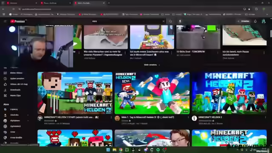The image size is (272, 153).
Task: Expand shelf with Mehr ansehen
Action: [152, 65]
